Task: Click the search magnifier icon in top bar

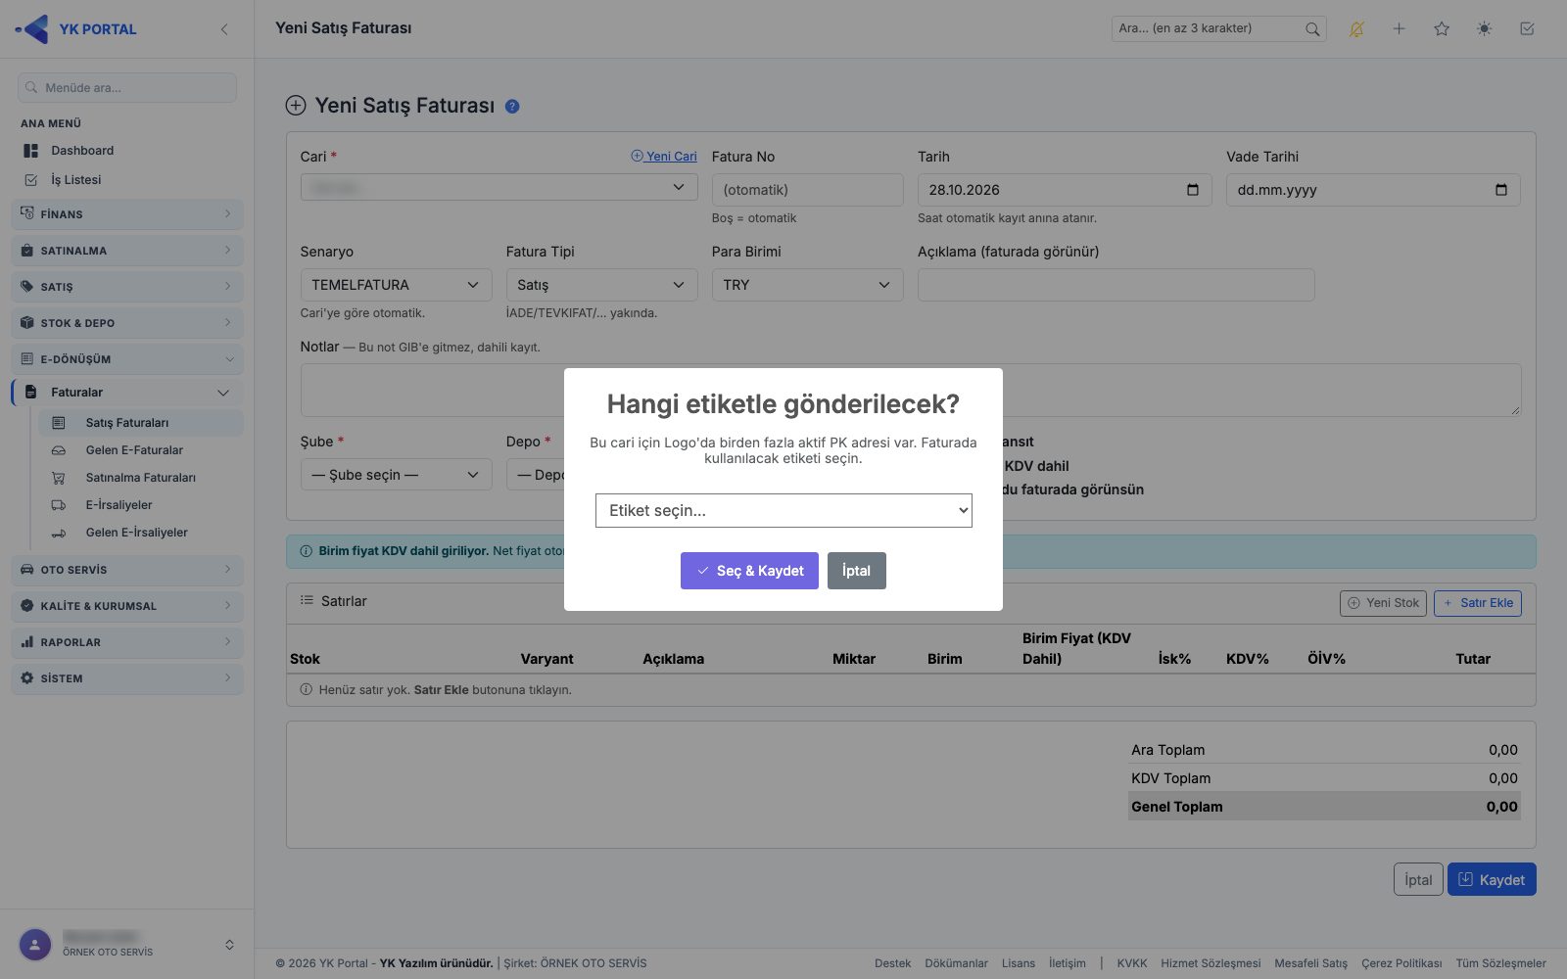Action: pyautogui.click(x=1312, y=29)
